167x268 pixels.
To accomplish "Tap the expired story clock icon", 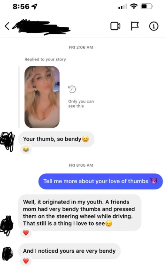I will point(72,89).
